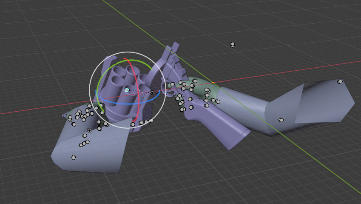Image resolution: width=361 pixels, height=204 pixels.
Task: Select the black-centered point on left sleeve
Action: tap(89, 130)
